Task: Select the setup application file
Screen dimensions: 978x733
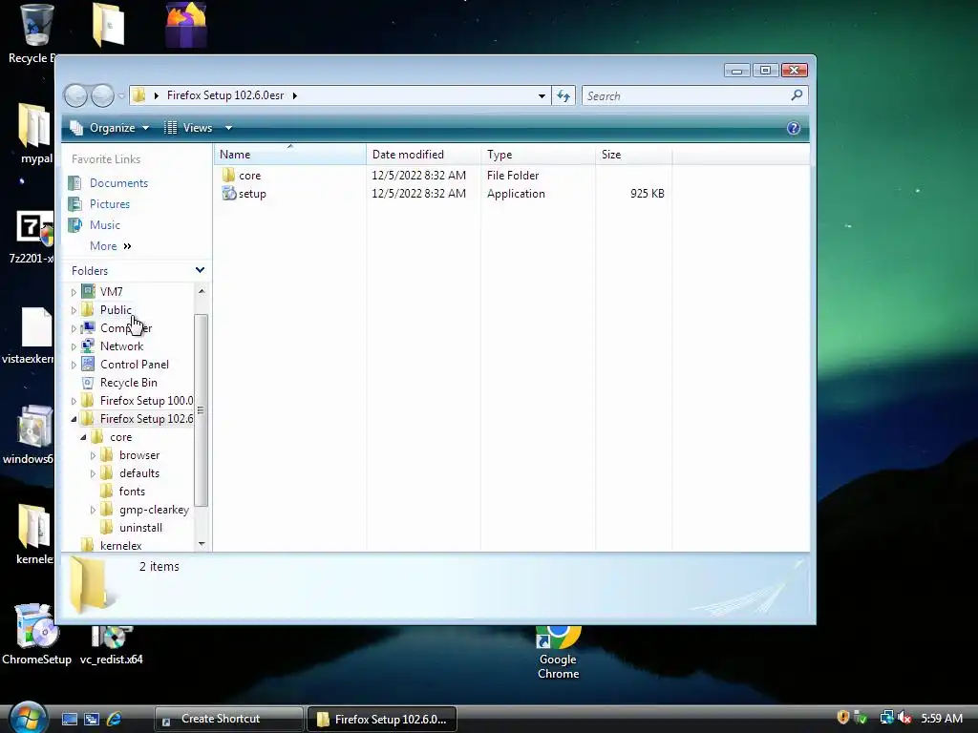Action: (x=252, y=193)
